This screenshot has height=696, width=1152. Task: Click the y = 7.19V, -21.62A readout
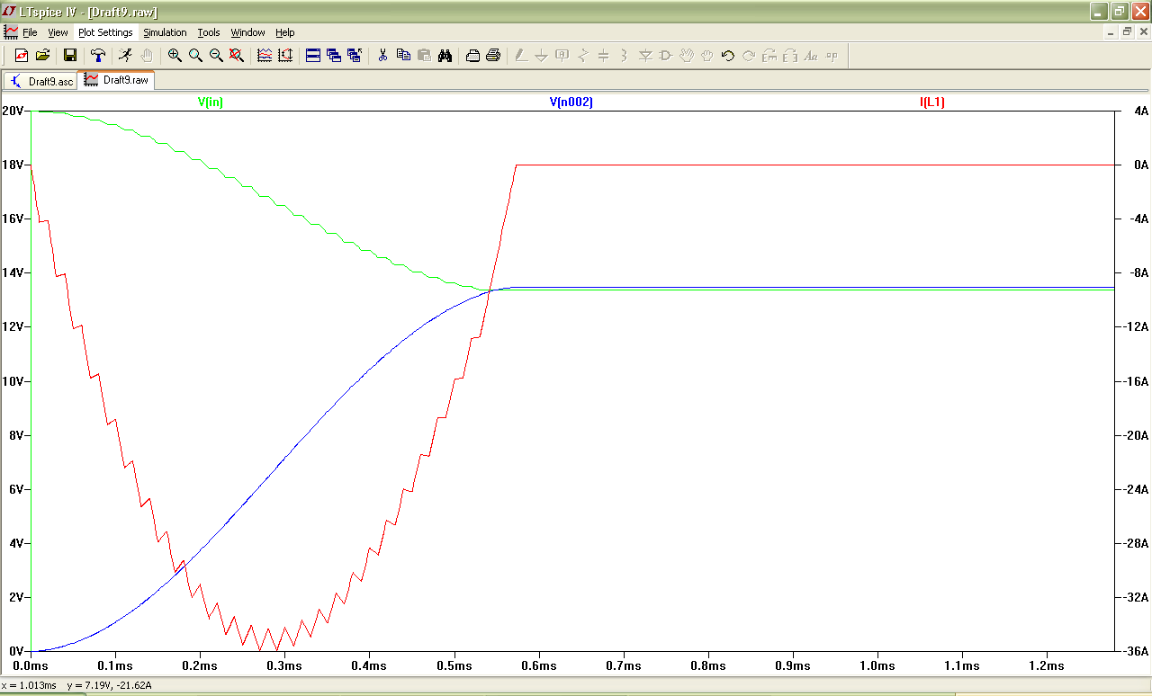[109, 686]
